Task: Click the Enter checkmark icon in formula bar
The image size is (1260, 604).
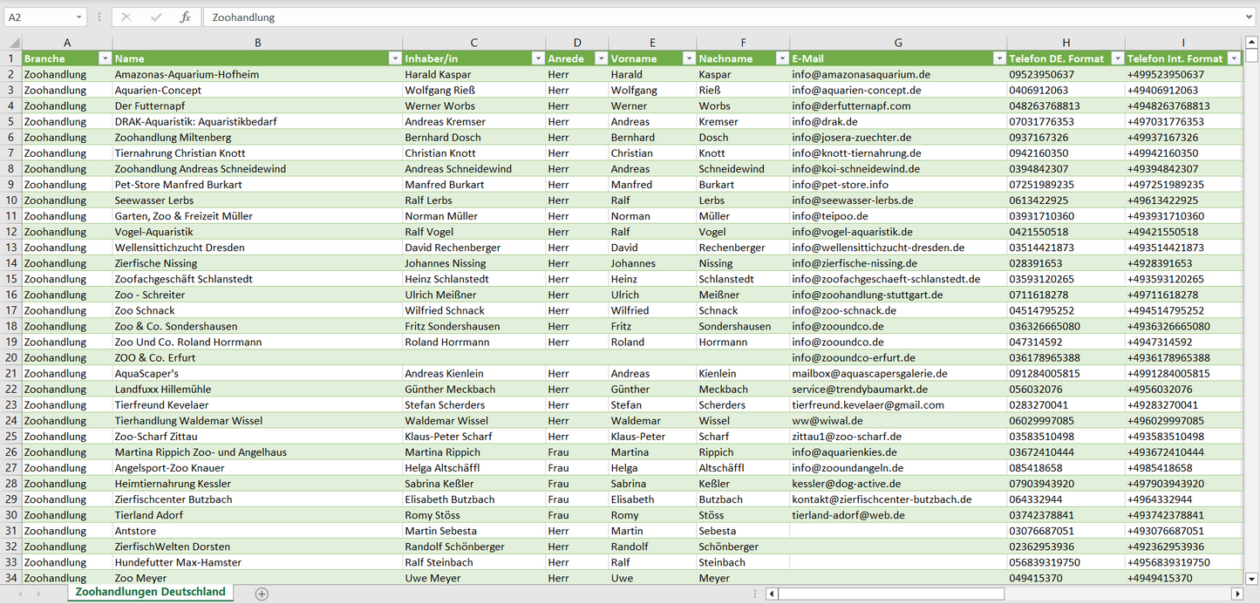Action: click(156, 17)
